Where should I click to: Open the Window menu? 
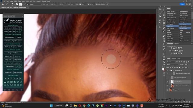tap(44, 1)
